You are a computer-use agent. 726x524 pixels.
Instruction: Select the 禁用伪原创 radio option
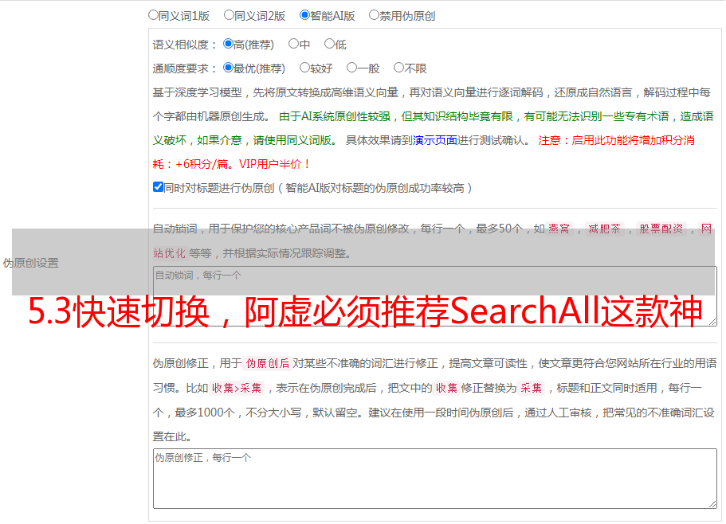(374, 15)
